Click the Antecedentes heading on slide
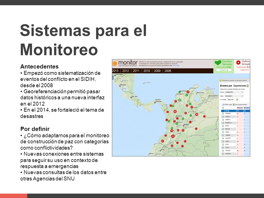Screen dimensions: 264x198 click(39, 67)
